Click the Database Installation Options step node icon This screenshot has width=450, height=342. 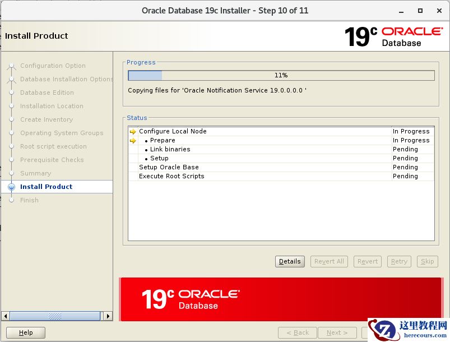(x=11, y=79)
